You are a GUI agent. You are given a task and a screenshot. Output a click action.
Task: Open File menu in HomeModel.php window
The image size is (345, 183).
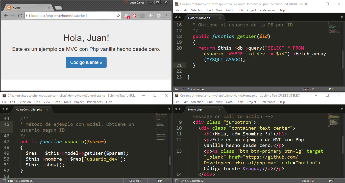(x=177, y=10)
